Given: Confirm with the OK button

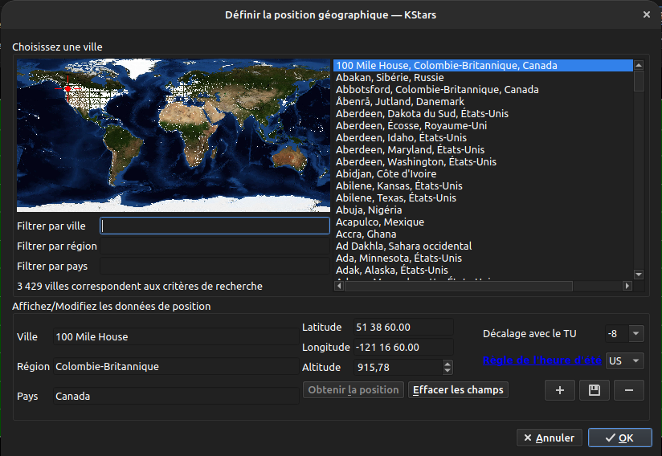Looking at the screenshot, I should (x=619, y=438).
